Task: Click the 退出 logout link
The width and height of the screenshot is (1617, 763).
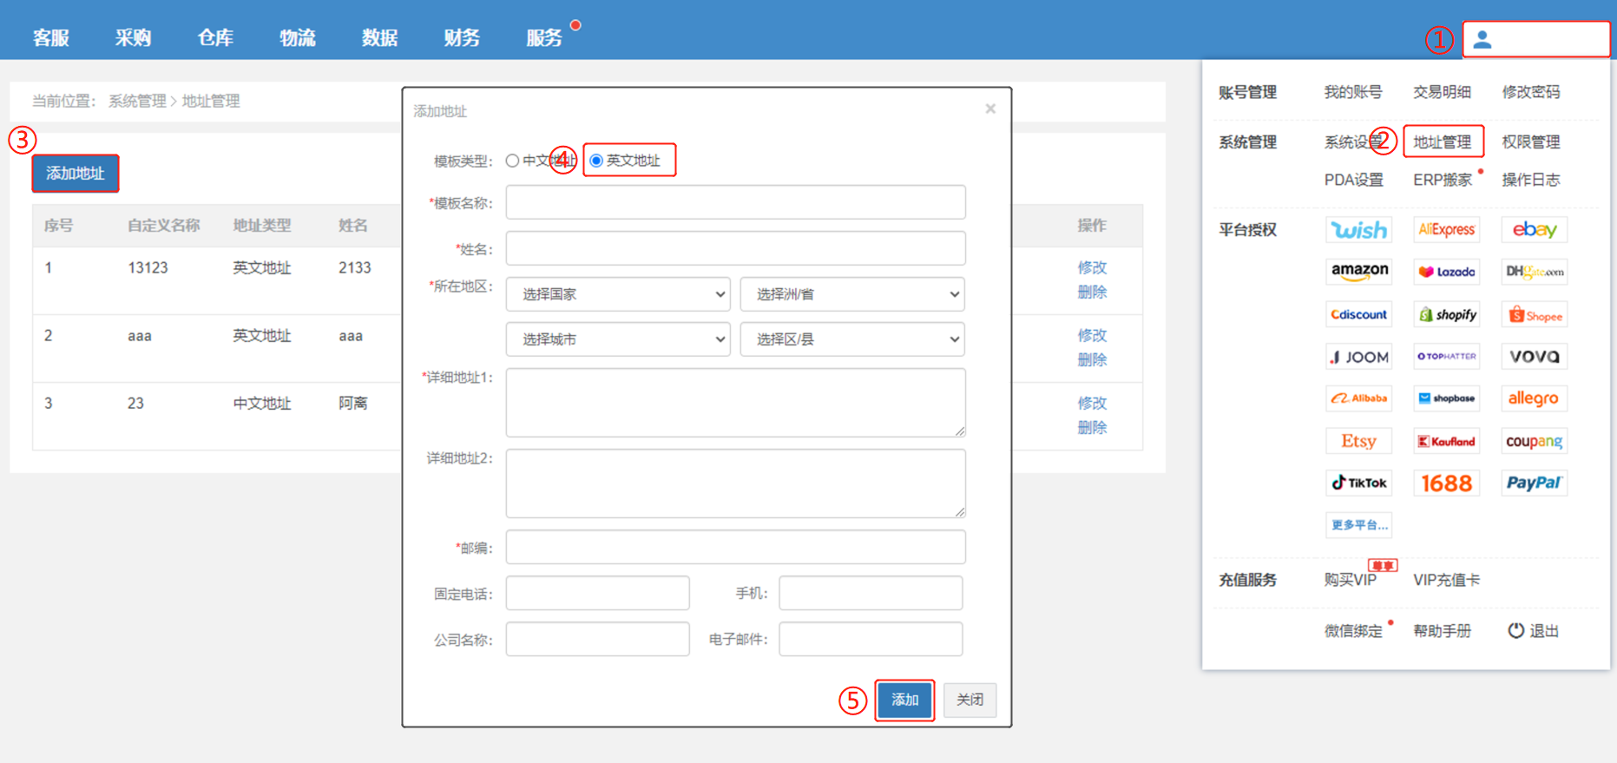Action: click(x=1534, y=631)
